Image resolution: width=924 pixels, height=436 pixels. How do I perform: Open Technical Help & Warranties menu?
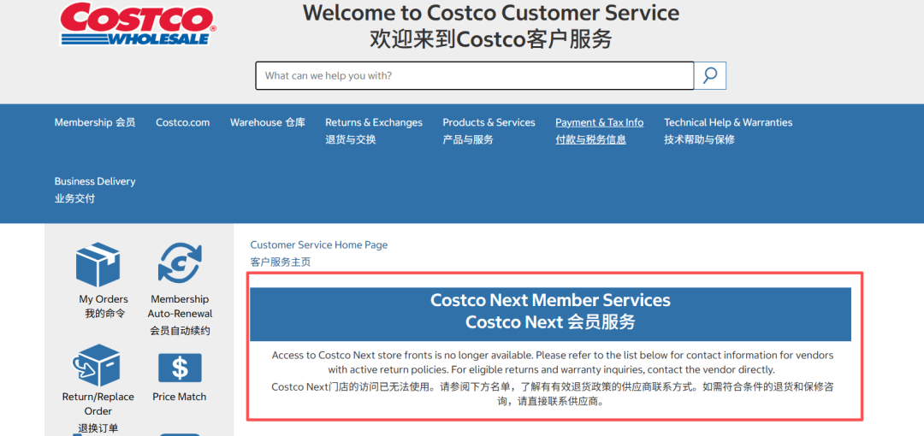click(728, 131)
